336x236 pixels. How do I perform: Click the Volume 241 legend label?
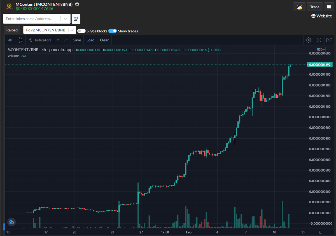17,56
